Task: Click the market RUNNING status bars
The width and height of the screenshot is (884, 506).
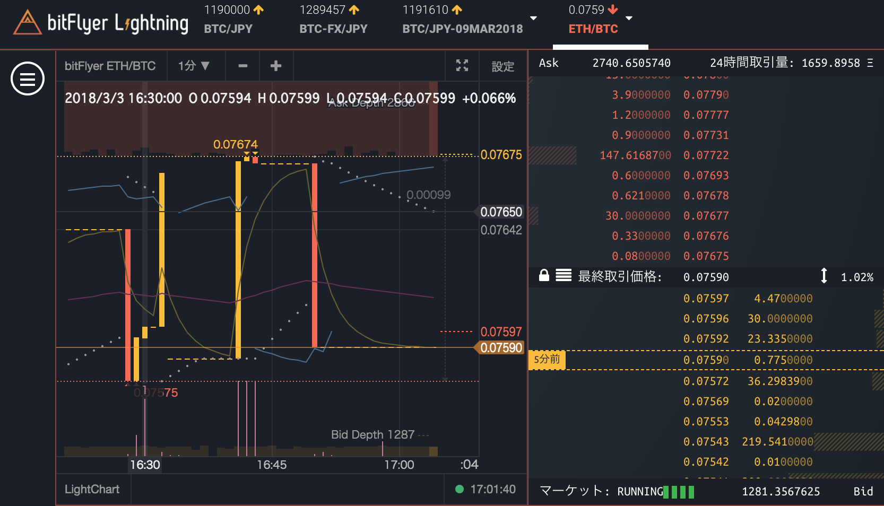Action: tap(679, 492)
